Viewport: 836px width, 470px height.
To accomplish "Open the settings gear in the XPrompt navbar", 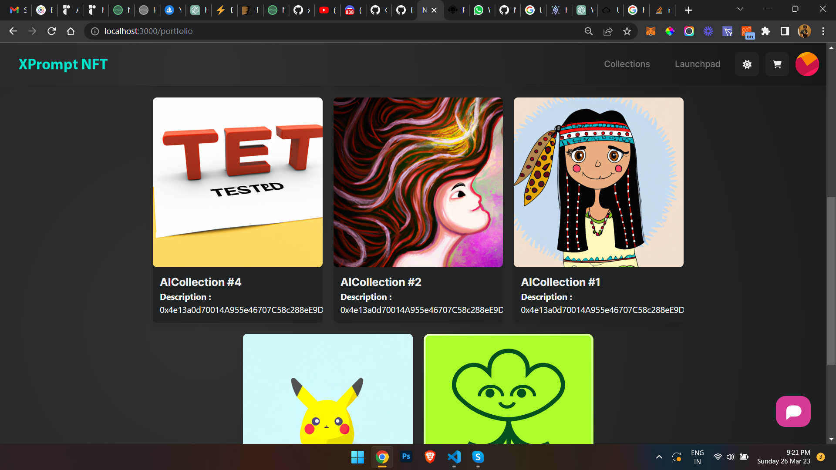I will click(747, 64).
